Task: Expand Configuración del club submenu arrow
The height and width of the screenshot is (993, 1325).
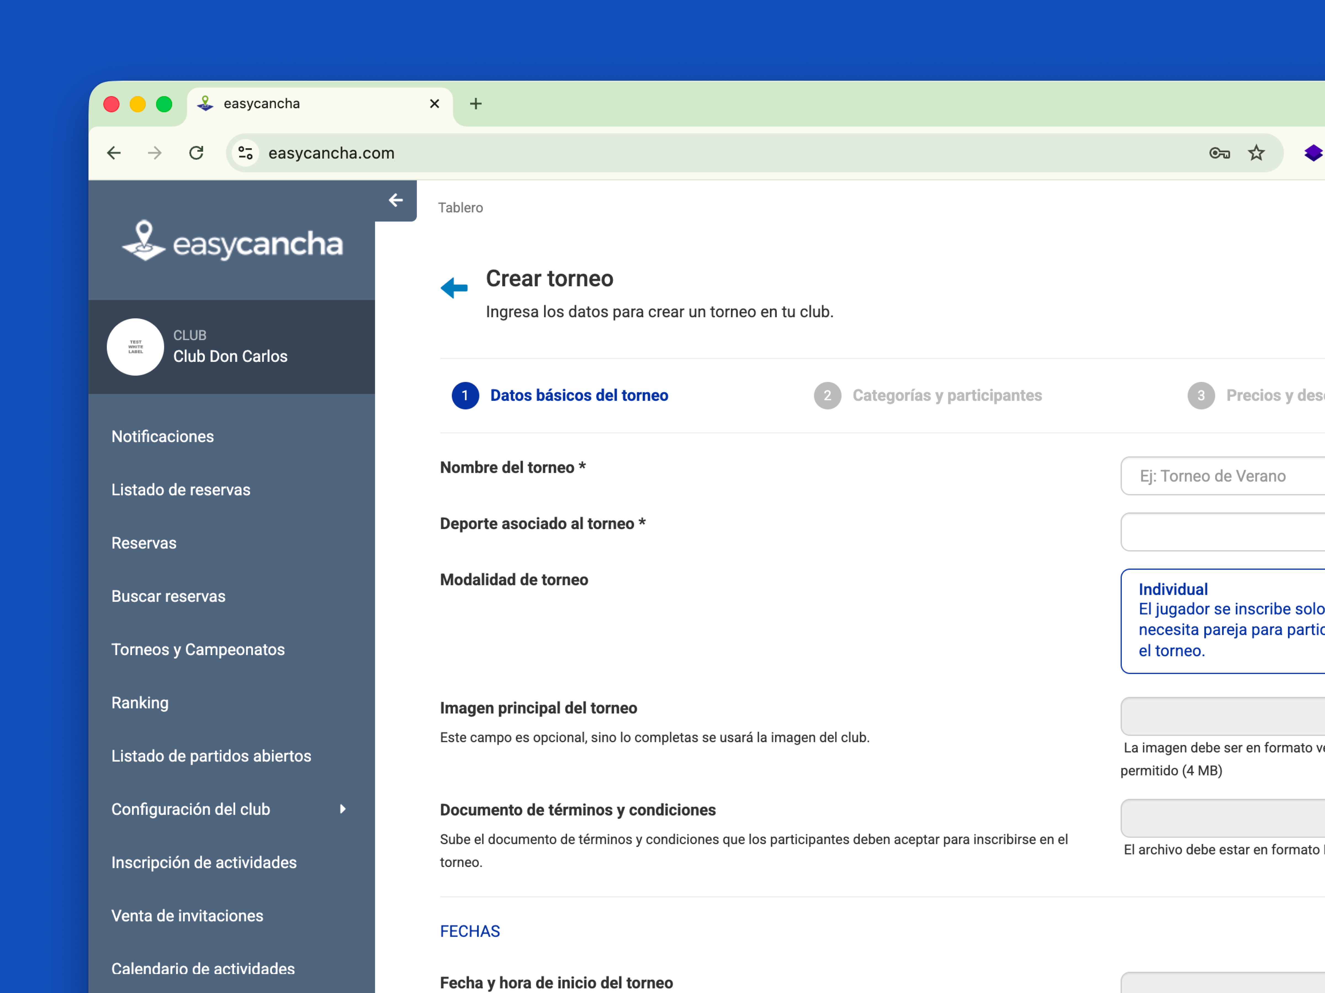Action: tap(343, 809)
